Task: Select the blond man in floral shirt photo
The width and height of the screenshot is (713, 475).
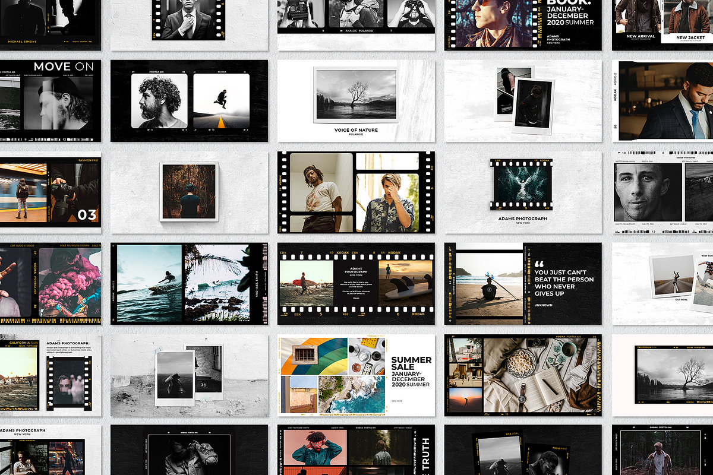Action: 387,202
